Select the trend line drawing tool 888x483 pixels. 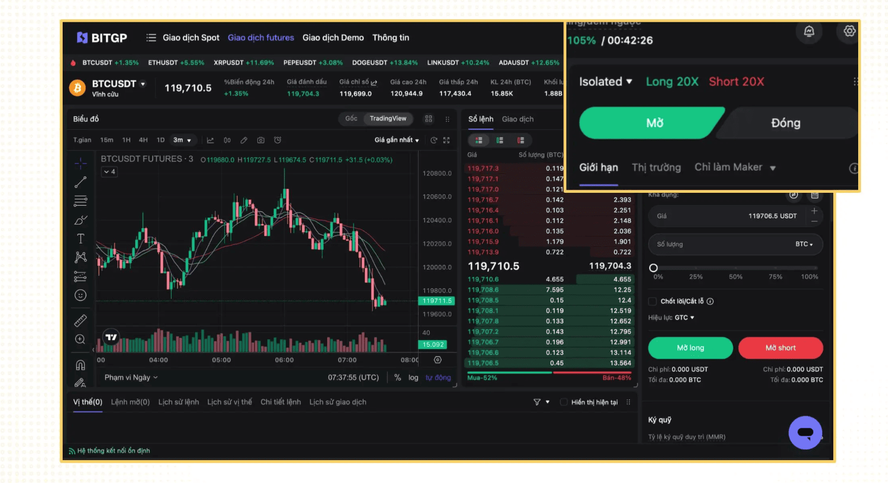click(x=80, y=182)
